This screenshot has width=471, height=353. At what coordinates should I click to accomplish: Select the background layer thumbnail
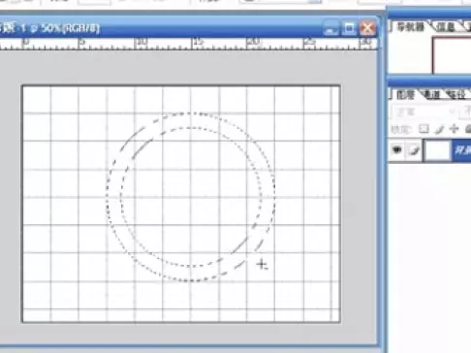tap(437, 150)
